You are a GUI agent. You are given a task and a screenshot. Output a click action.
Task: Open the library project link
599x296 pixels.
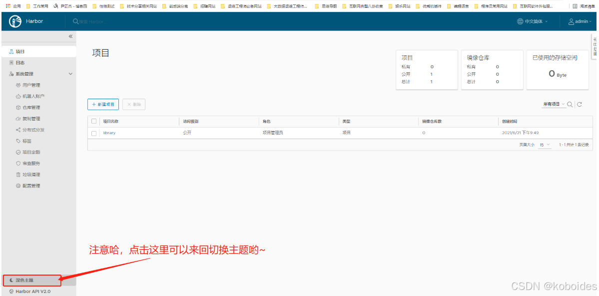pyautogui.click(x=109, y=133)
